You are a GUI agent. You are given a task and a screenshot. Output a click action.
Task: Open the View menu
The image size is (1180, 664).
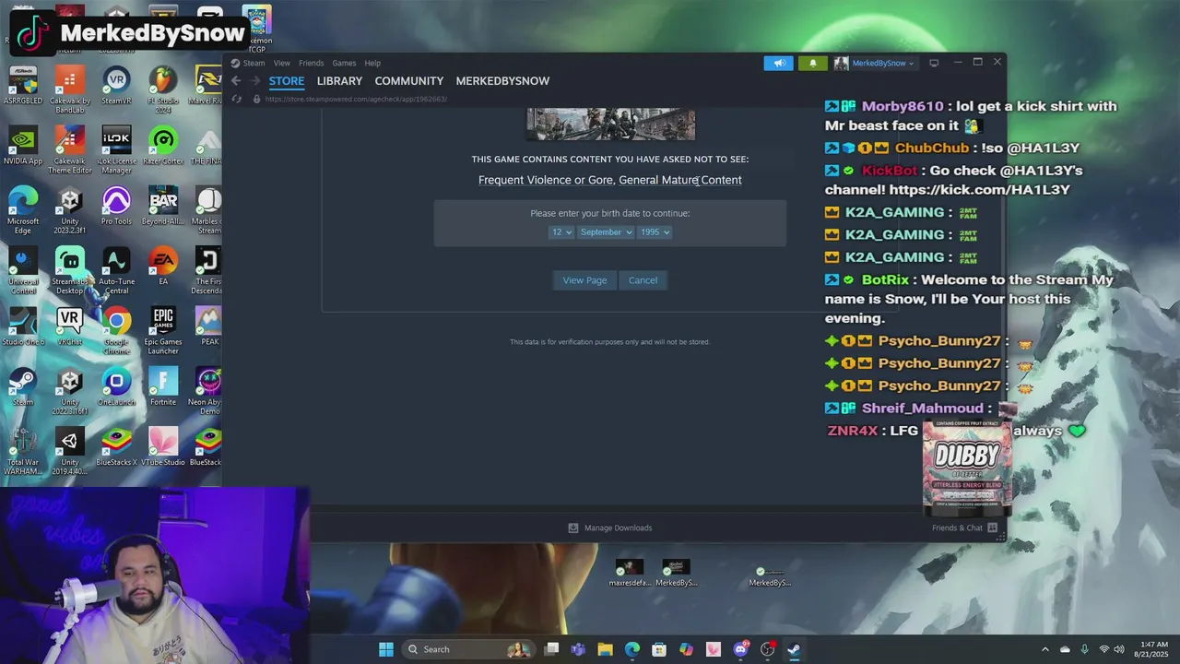[x=281, y=63]
